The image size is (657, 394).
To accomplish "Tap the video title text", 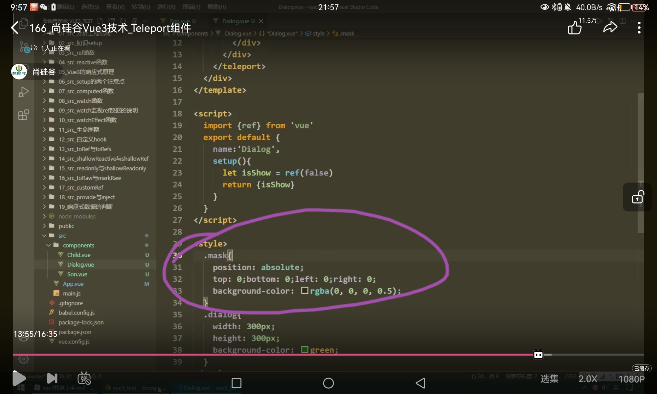I will (110, 28).
